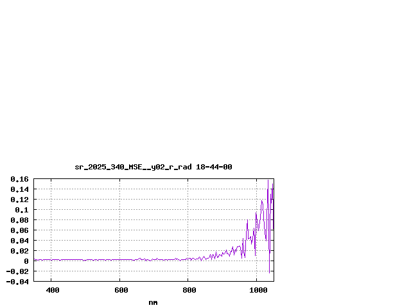Select the 600 x-axis tick label

[119, 291]
